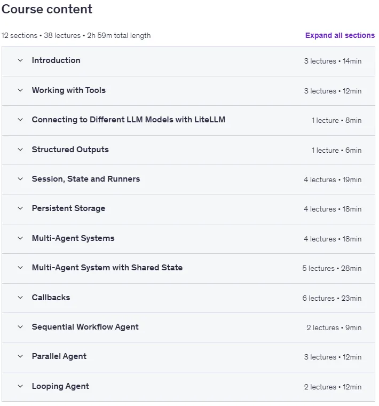Open the Working with Tools section
Viewport: 379px width, 406px height.
(x=68, y=90)
